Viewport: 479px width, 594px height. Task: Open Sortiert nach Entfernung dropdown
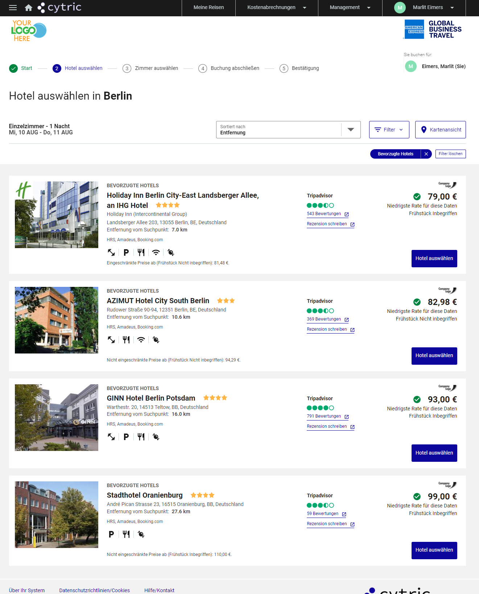(288, 130)
